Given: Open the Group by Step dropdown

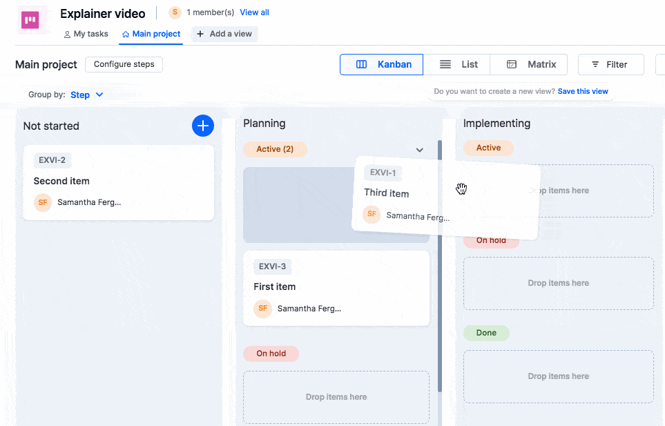Looking at the screenshot, I should (86, 95).
